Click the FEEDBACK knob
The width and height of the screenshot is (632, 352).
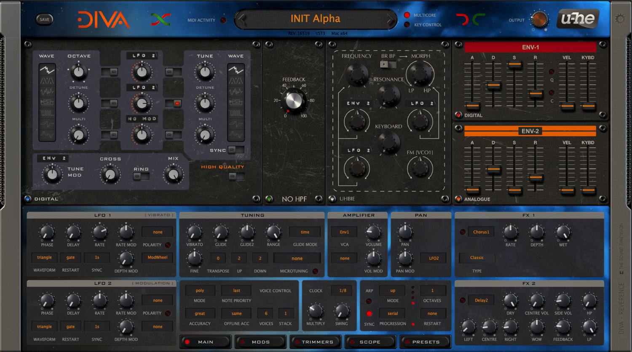(294, 101)
